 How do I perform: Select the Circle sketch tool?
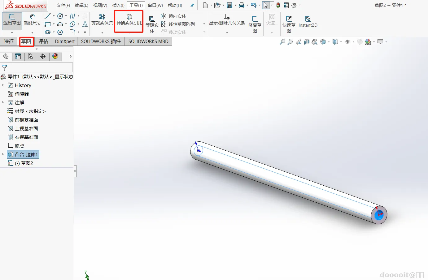point(60,16)
